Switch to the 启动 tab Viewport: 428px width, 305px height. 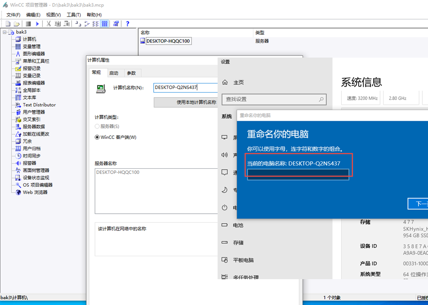[x=113, y=73]
